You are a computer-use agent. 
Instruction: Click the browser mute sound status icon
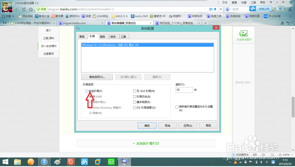263,155
